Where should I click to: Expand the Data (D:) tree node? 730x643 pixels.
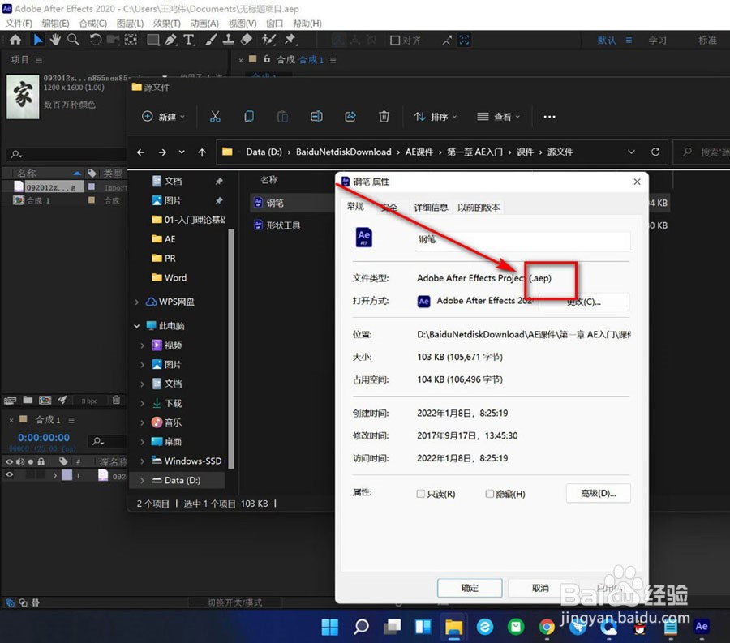tap(143, 480)
